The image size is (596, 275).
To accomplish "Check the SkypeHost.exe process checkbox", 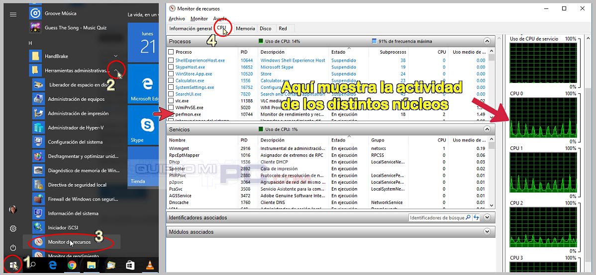I will [171, 67].
